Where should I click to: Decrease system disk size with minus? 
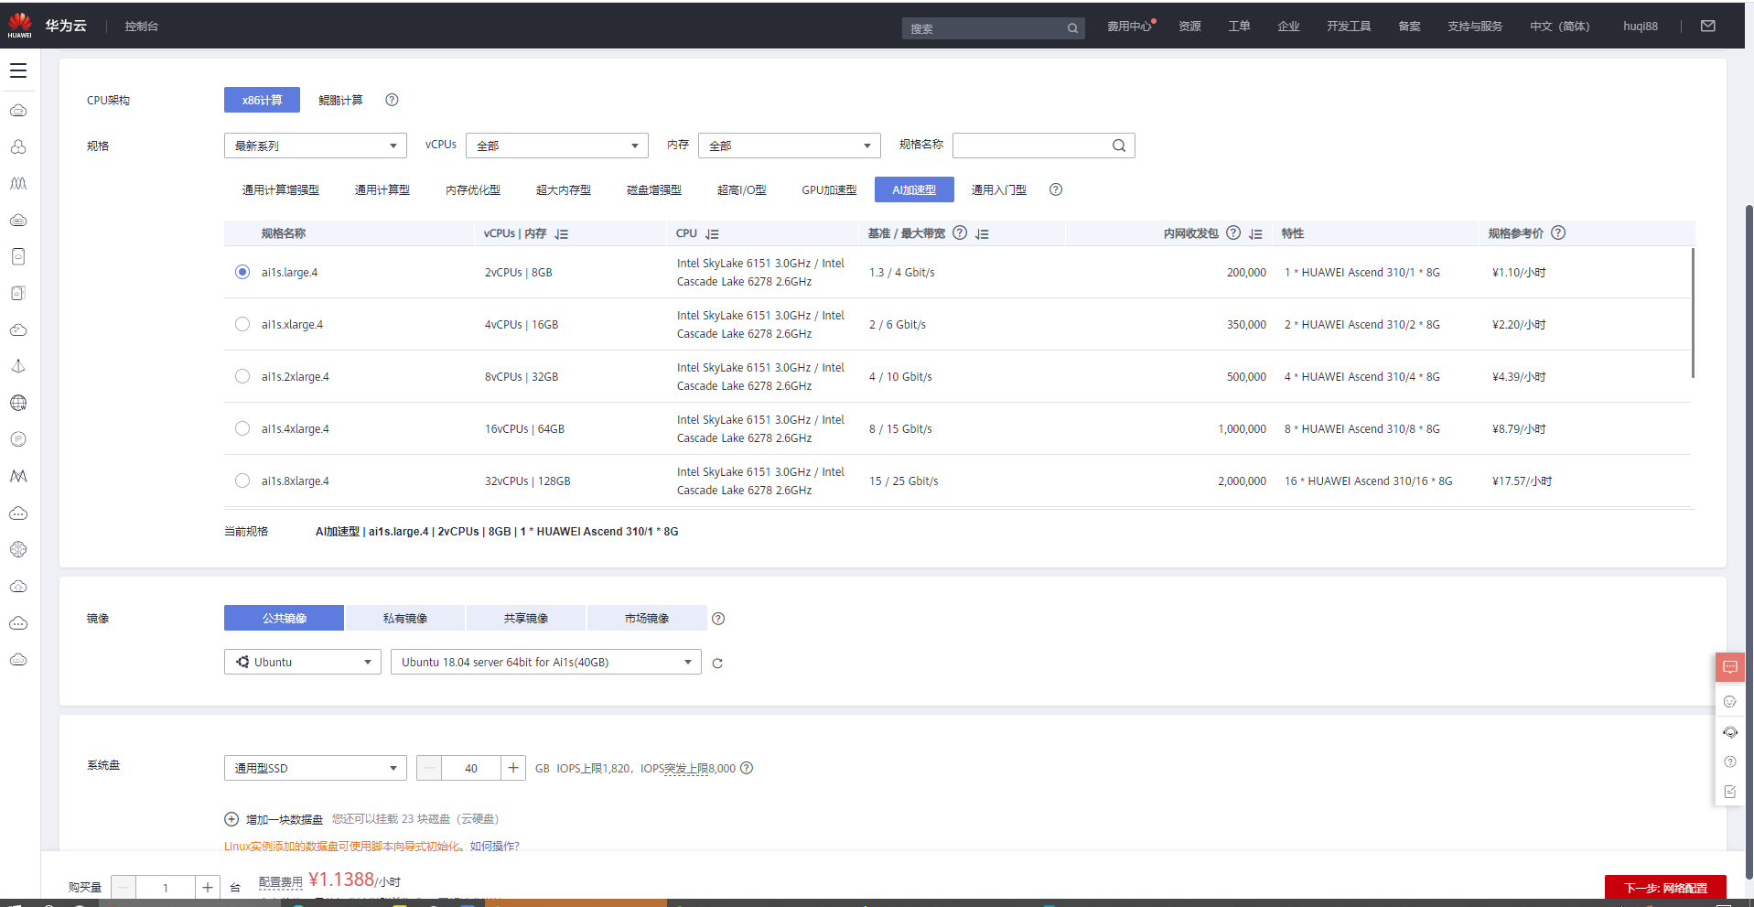429,768
